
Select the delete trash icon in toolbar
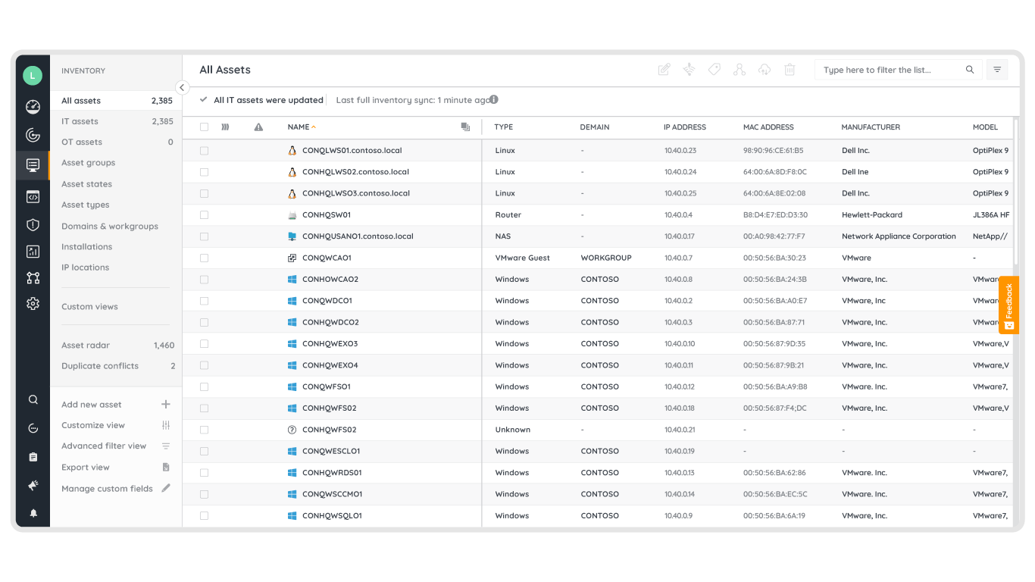[x=790, y=69]
